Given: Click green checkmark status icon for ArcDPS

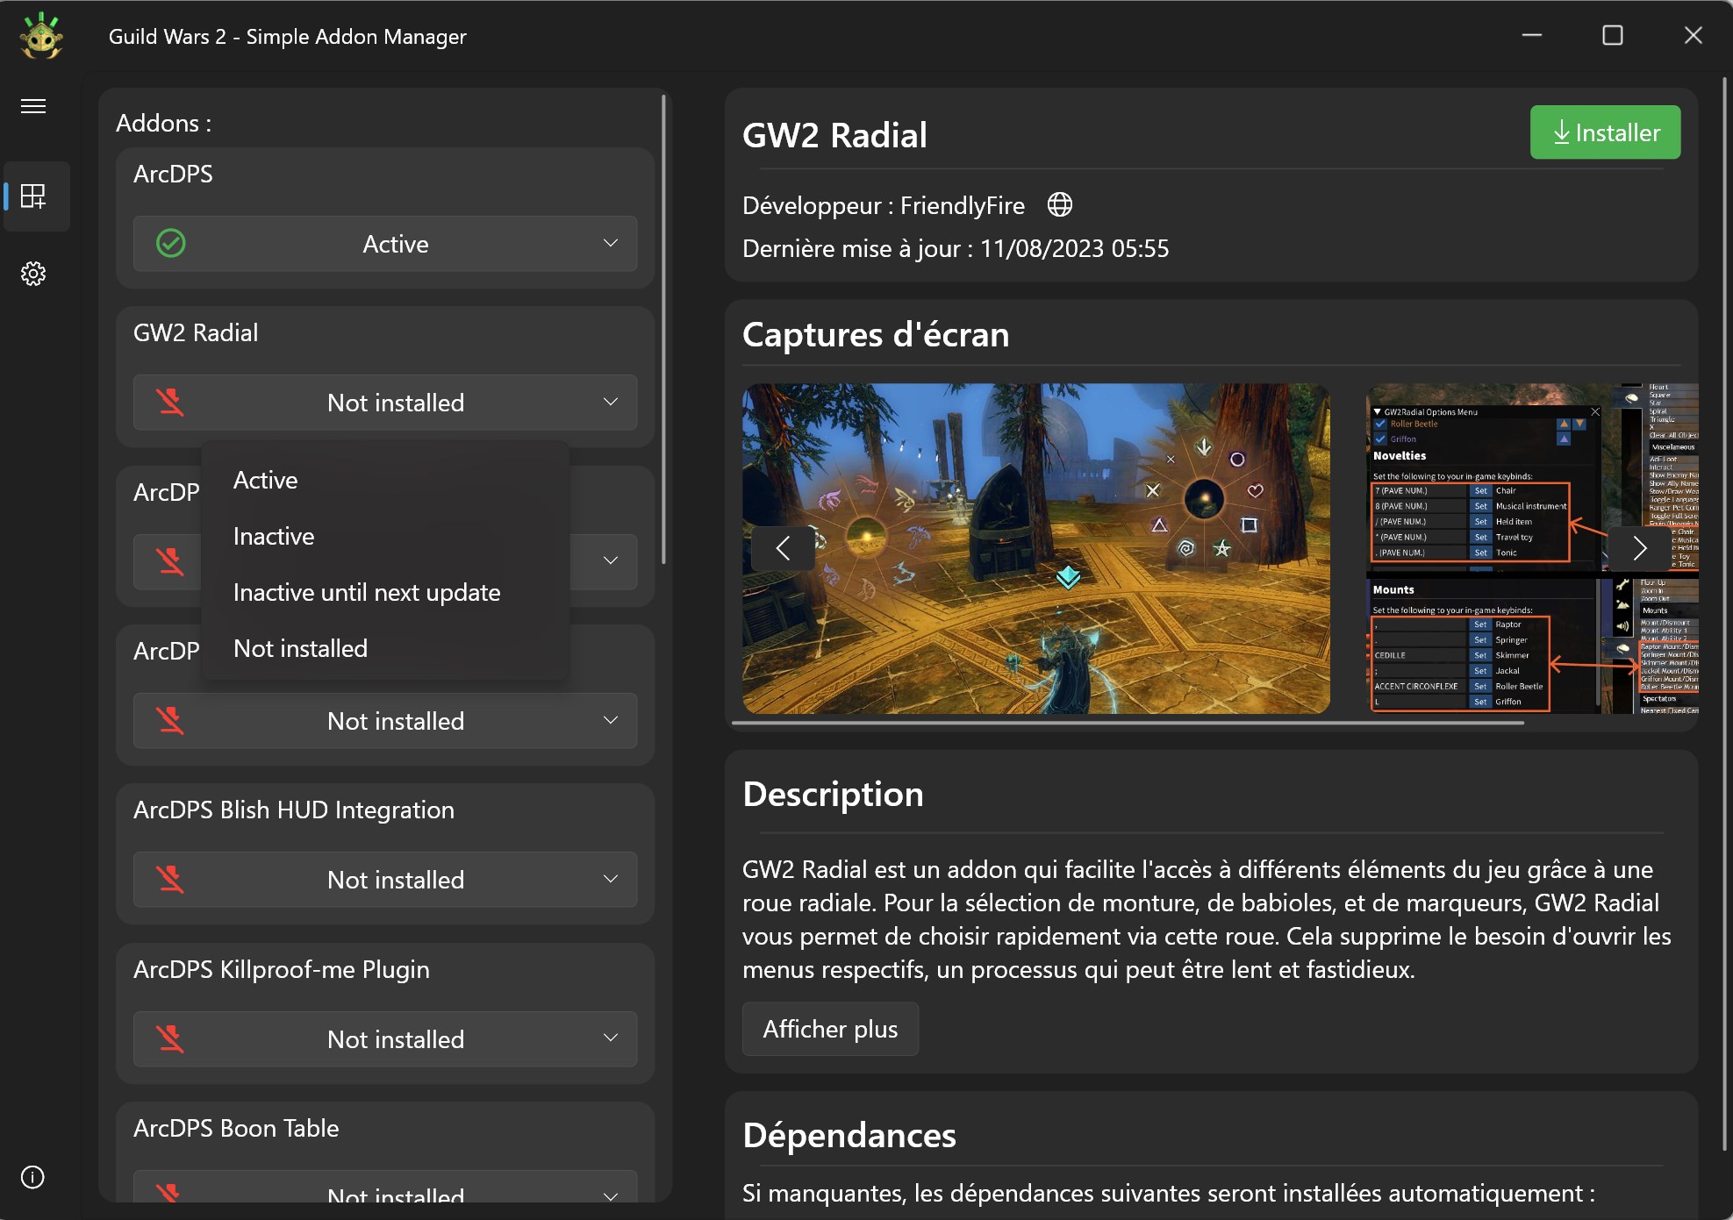Looking at the screenshot, I should point(170,244).
